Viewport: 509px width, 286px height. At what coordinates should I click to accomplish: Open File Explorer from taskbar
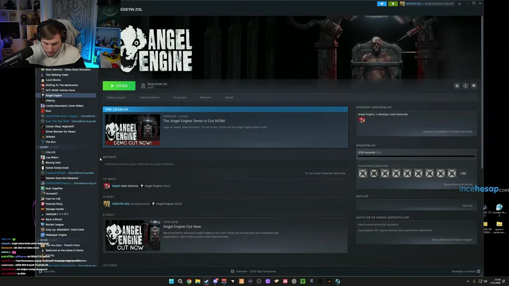[198, 281]
